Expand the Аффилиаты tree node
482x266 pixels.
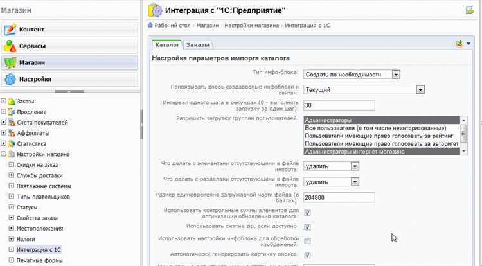click(3, 133)
